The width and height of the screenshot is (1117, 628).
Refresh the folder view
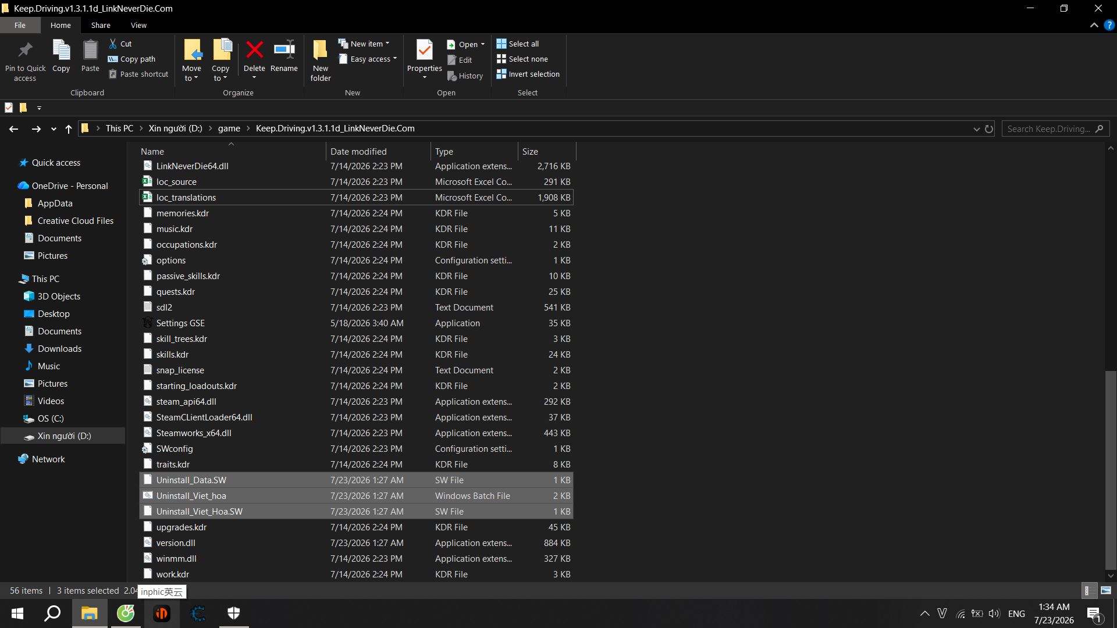point(989,129)
